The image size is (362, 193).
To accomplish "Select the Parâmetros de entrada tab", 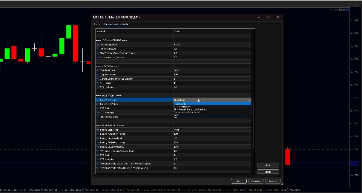I will click(x=116, y=24).
